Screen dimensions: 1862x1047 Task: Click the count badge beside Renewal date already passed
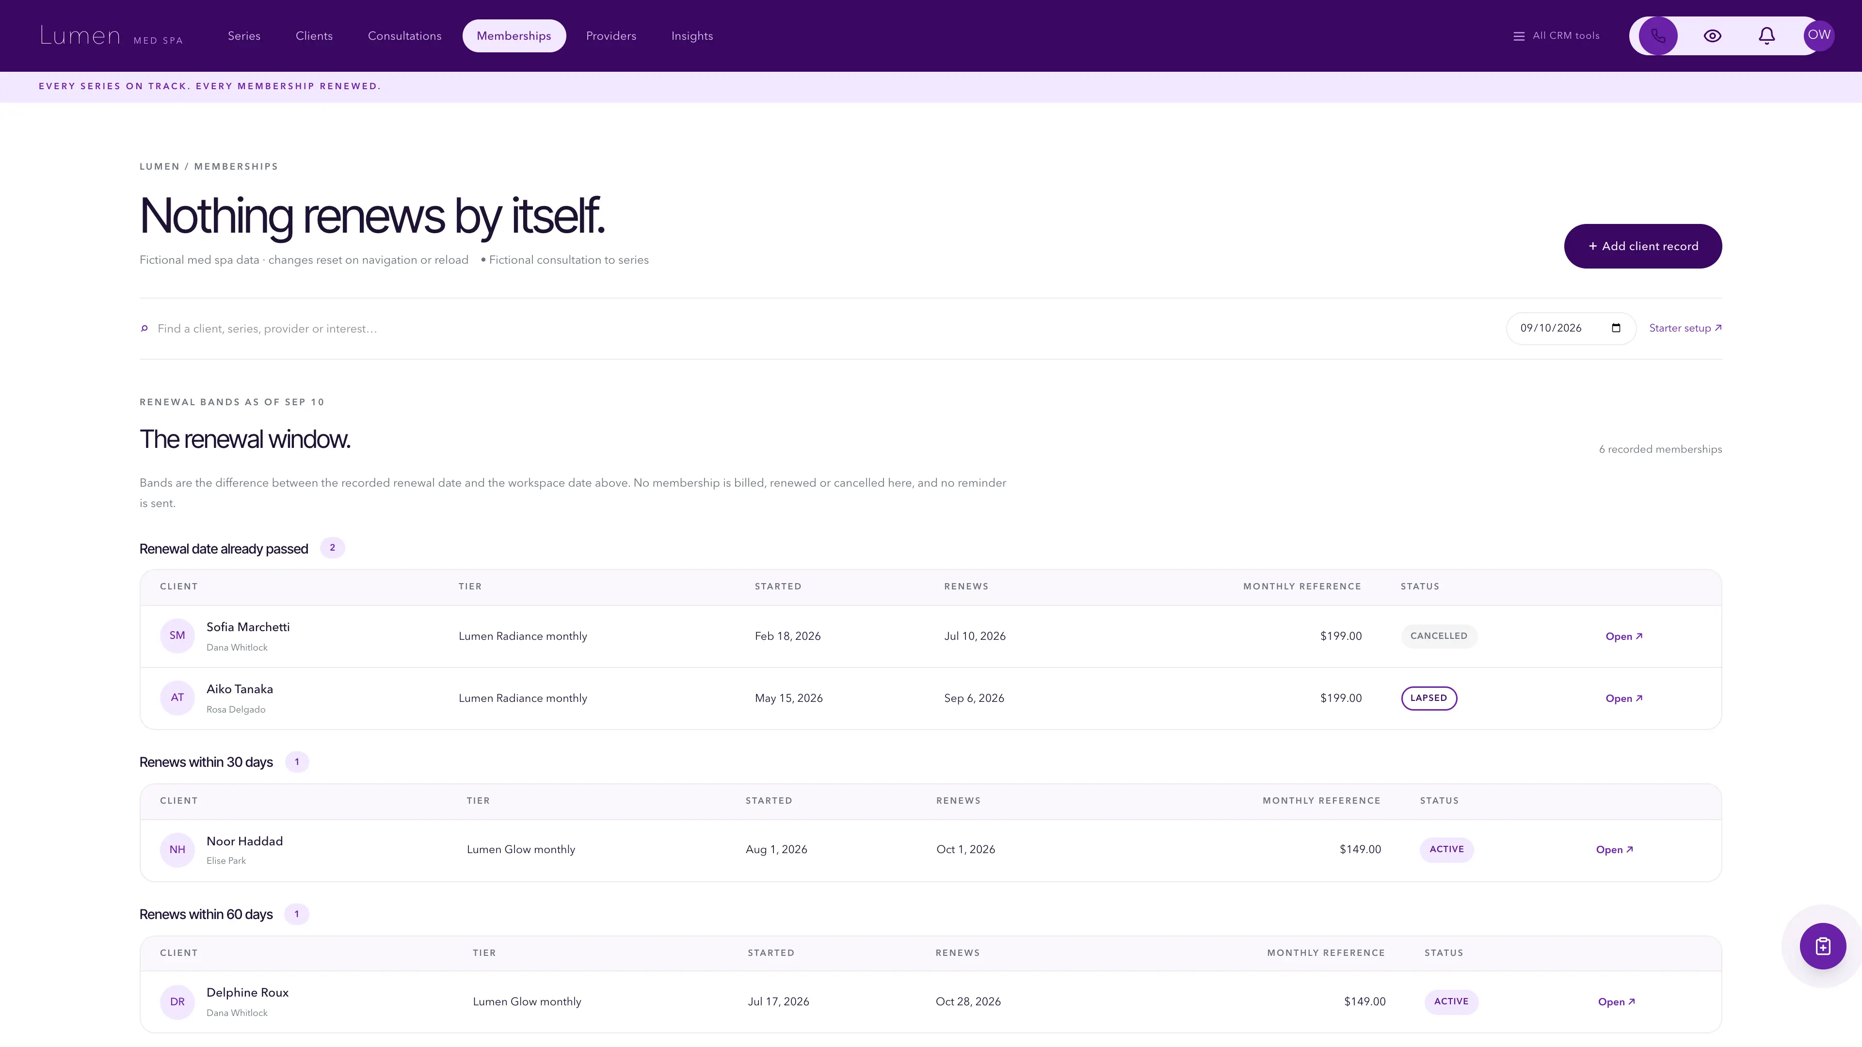pyautogui.click(x=333, y=548)
